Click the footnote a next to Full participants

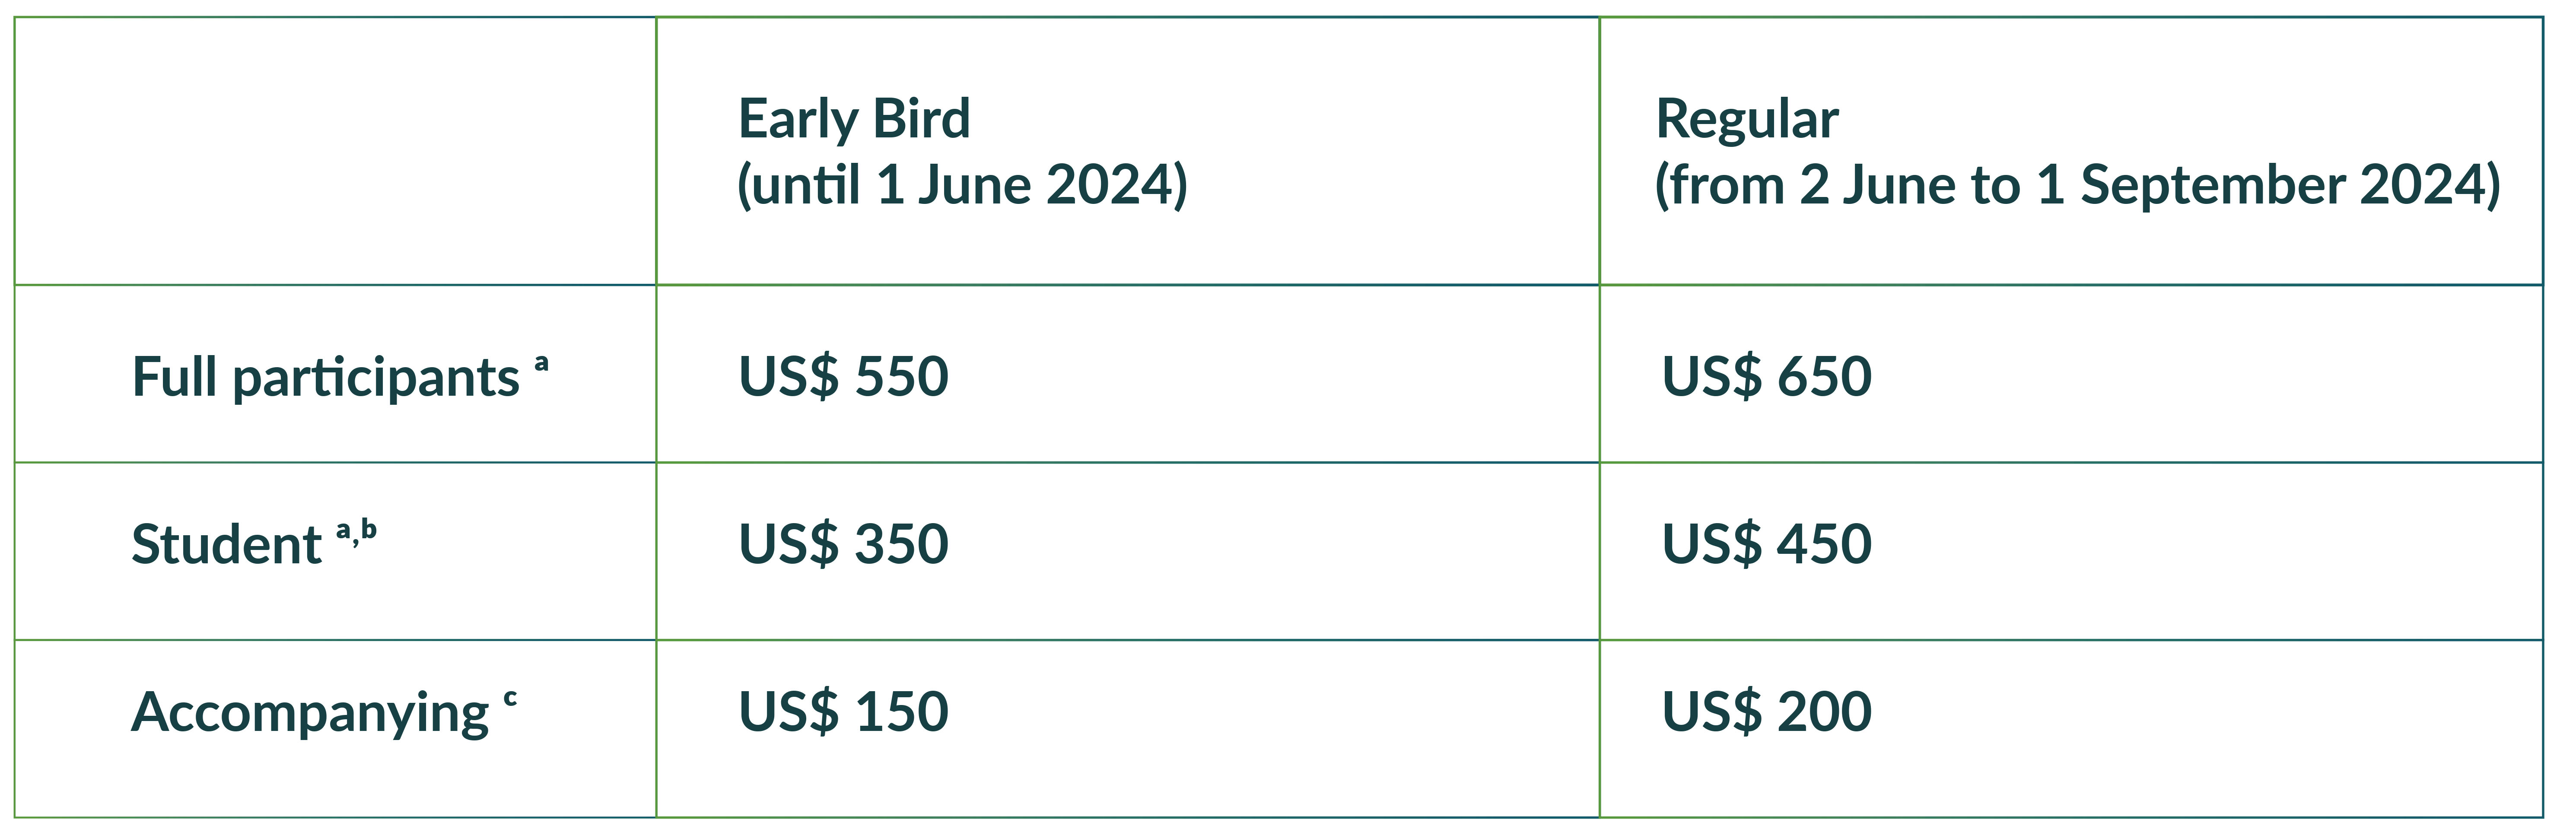click(541, 363)
